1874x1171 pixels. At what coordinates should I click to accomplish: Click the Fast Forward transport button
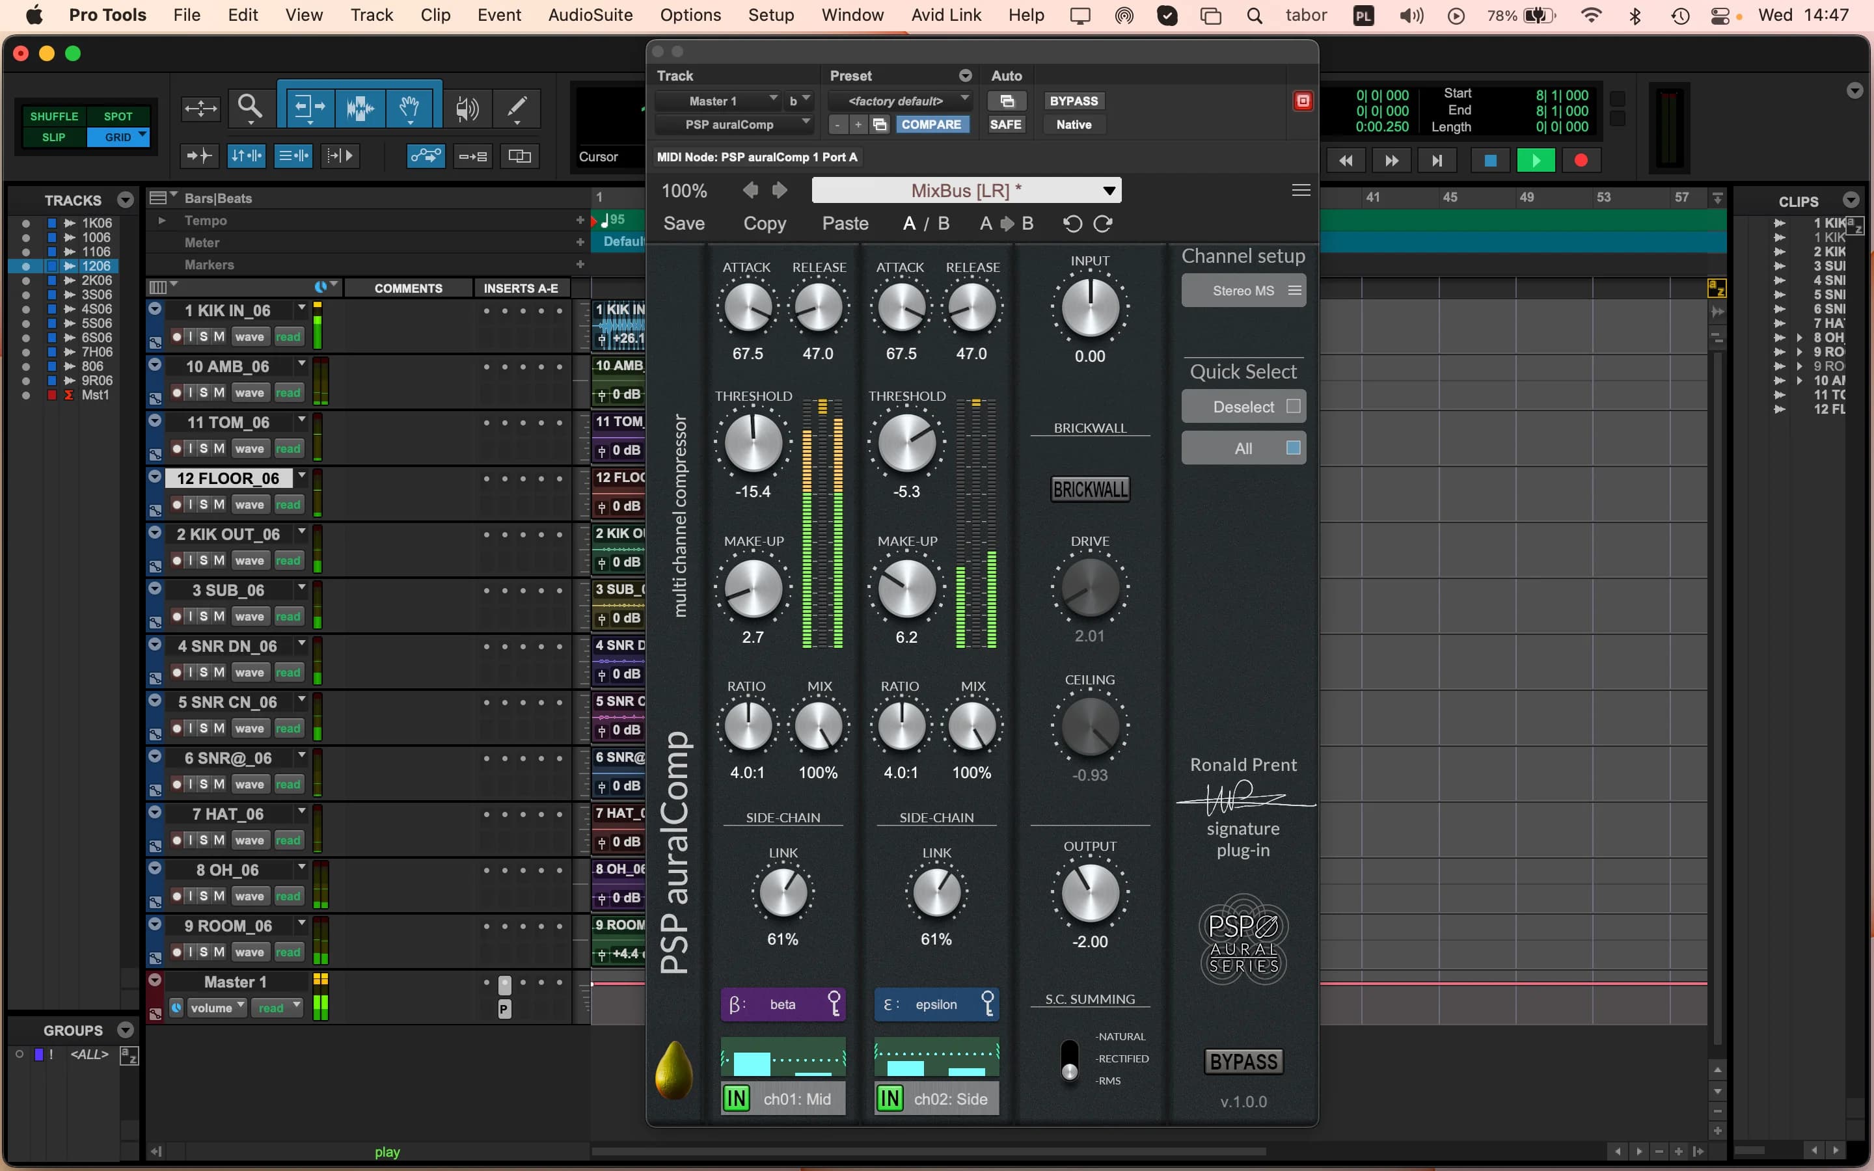coord(1391,160)
